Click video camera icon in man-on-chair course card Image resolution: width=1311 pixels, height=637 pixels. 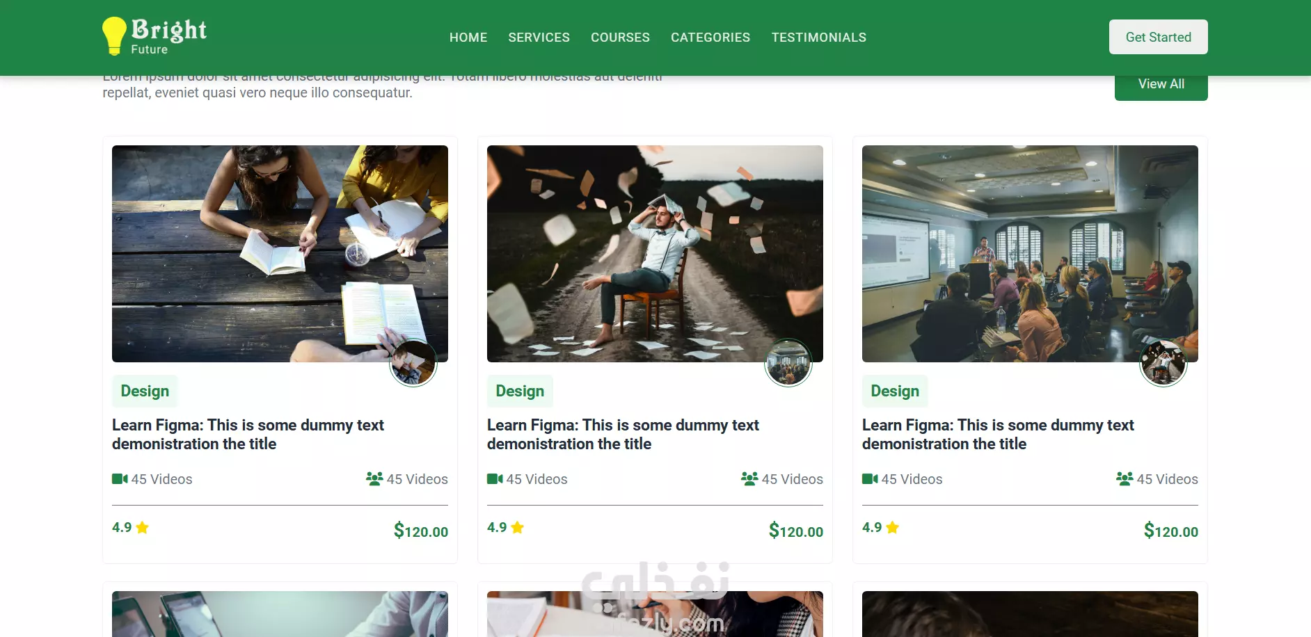tap(495, 479)
